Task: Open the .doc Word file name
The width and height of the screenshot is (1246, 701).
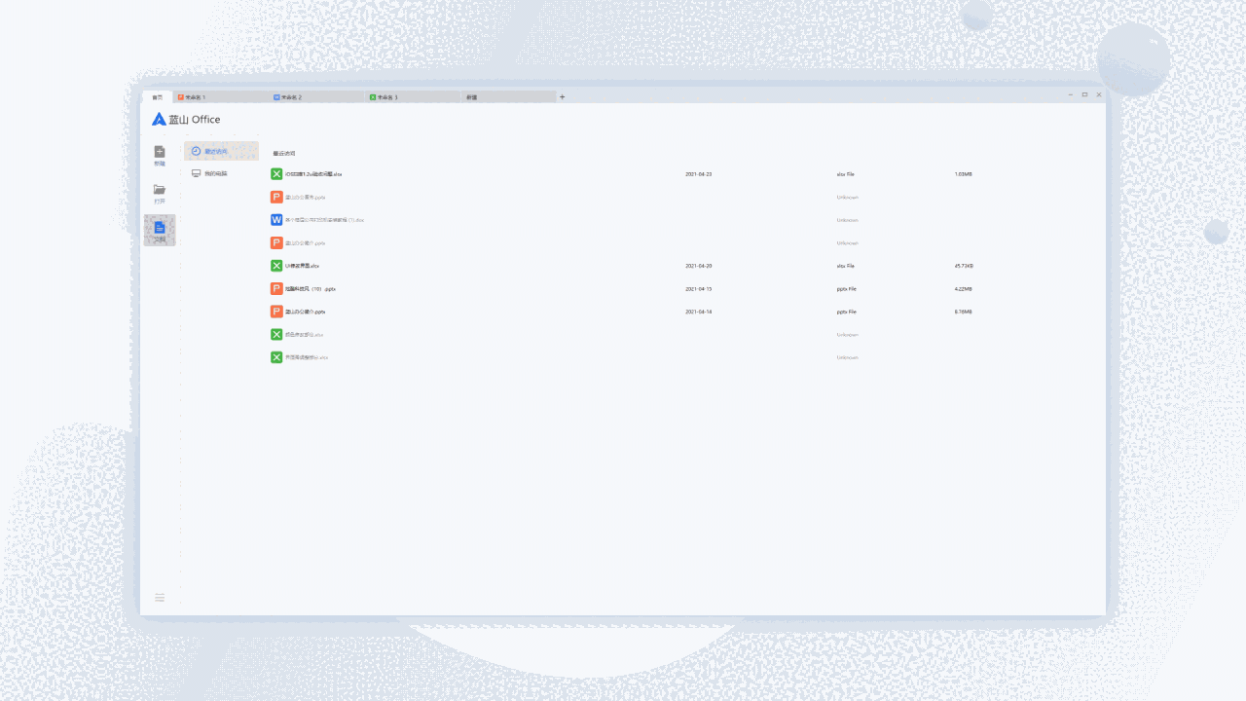Action: 324,220
